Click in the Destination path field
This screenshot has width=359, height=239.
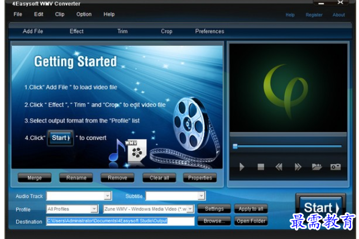click(x=120, y=221)
